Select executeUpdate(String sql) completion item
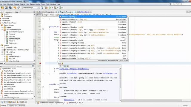 tap(93, 59)
